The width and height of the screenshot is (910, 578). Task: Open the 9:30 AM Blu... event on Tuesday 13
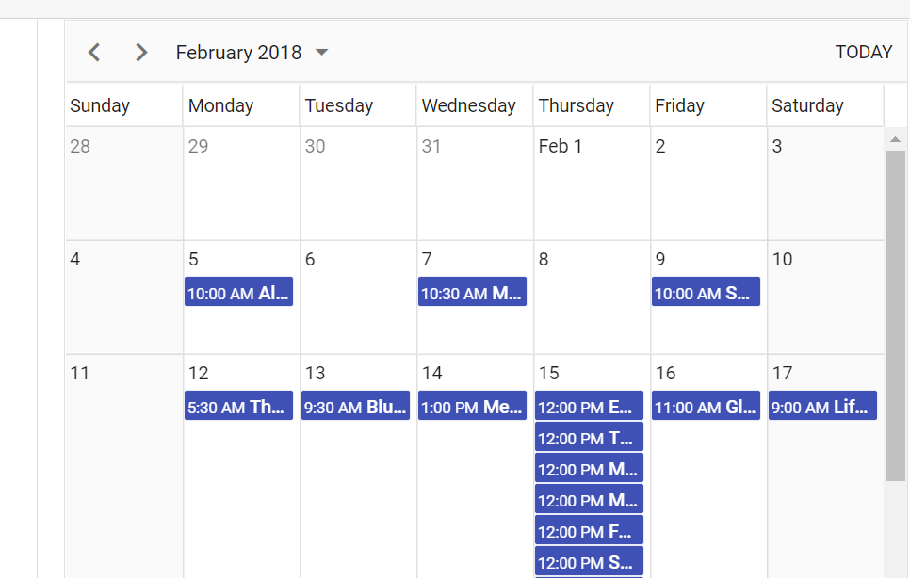[x=355, y=405]
